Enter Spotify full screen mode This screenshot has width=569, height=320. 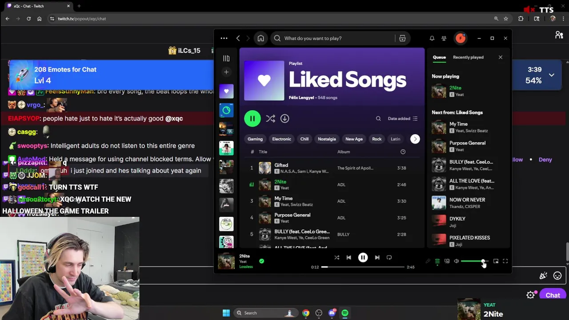tap(505, 262)
